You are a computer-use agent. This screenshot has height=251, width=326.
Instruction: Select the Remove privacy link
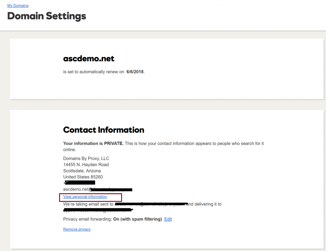pyautogui.click(x=77, y=229)
